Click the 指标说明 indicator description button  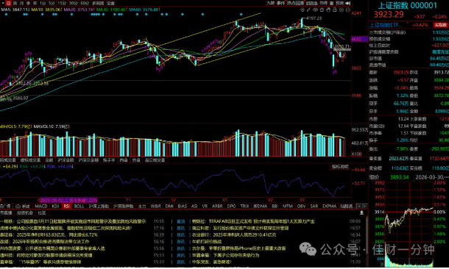pyautogui.click(x=340, y=167)
